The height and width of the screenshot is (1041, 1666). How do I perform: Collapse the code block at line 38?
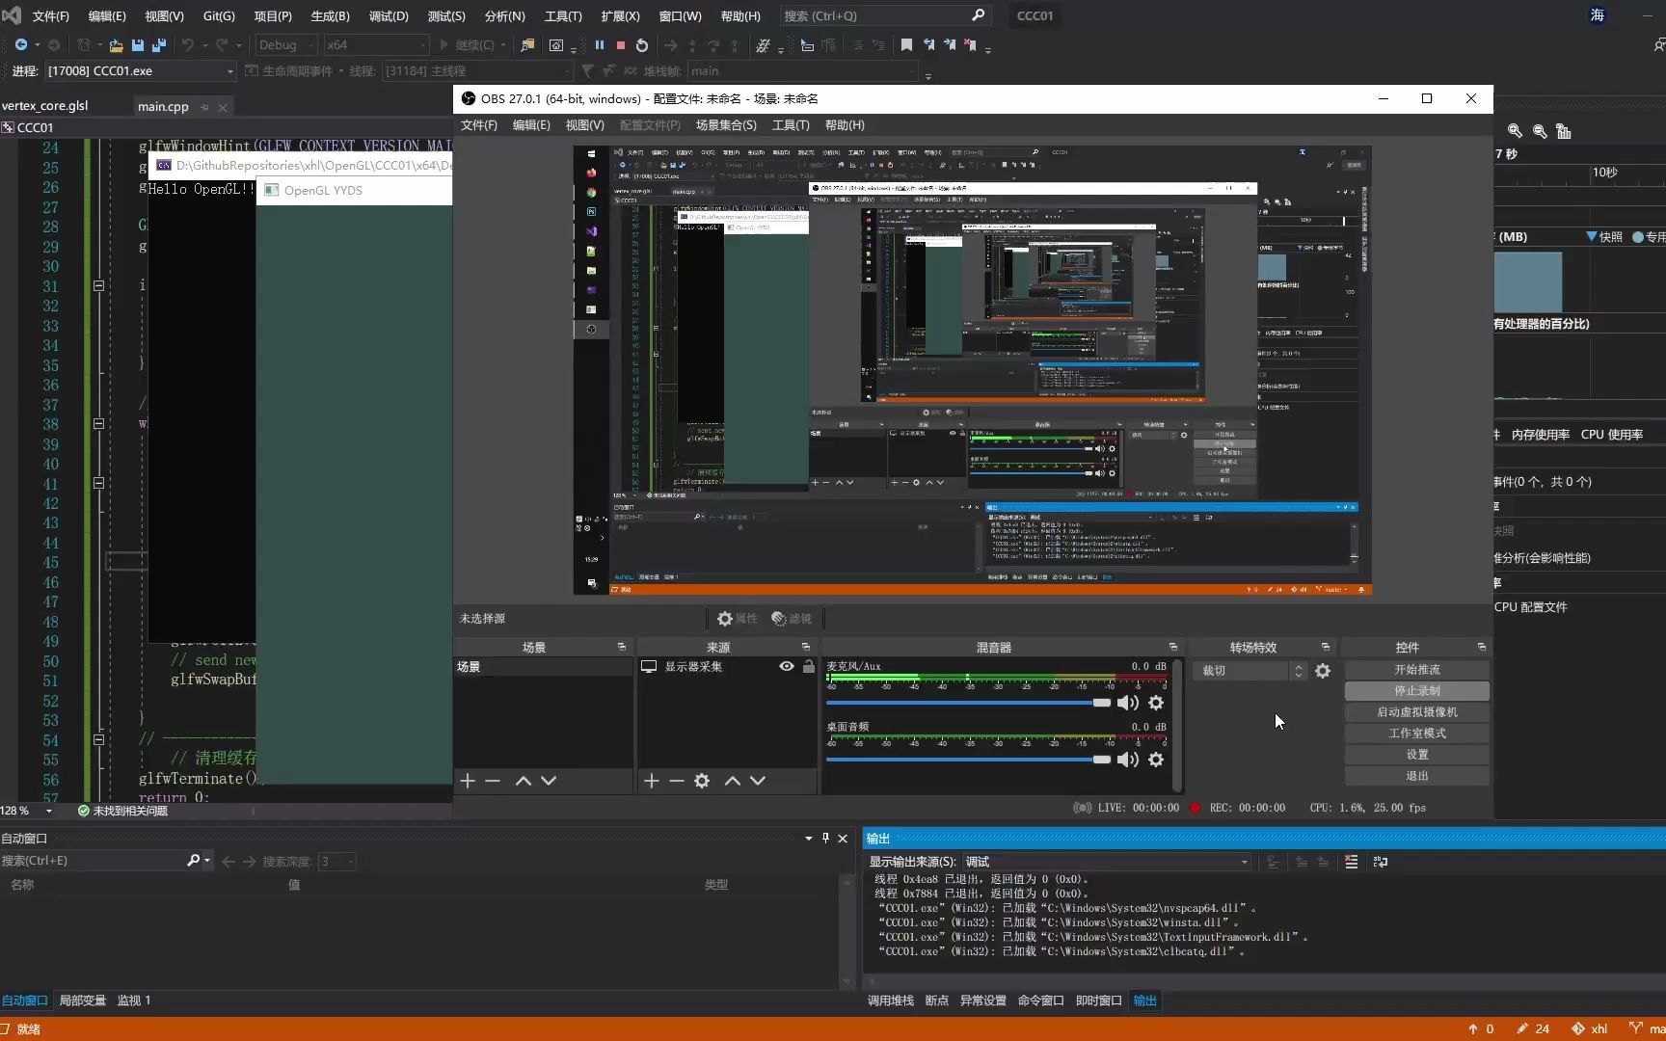98,423
